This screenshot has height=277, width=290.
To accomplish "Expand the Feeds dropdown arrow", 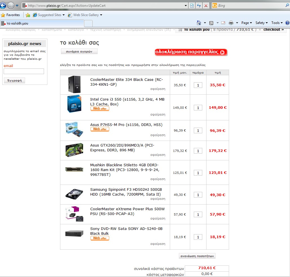I will click(217, 23).
